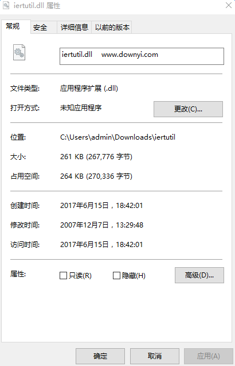Image resolution: width=235 pixels, height=366 pixels.
Task: Click the 未知应用程序 open-with text
Action: pyautogui.click(x=81, y=108)
